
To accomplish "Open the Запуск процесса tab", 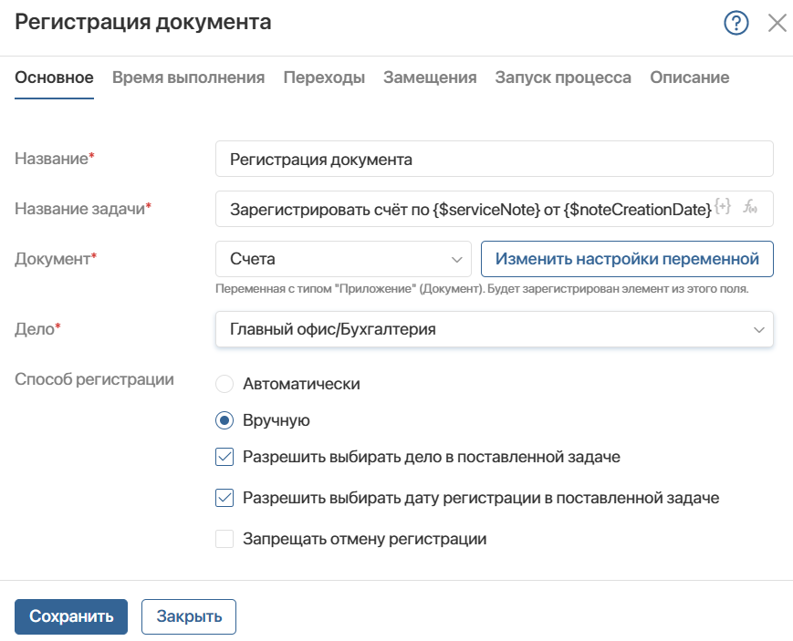I will 563,78.
